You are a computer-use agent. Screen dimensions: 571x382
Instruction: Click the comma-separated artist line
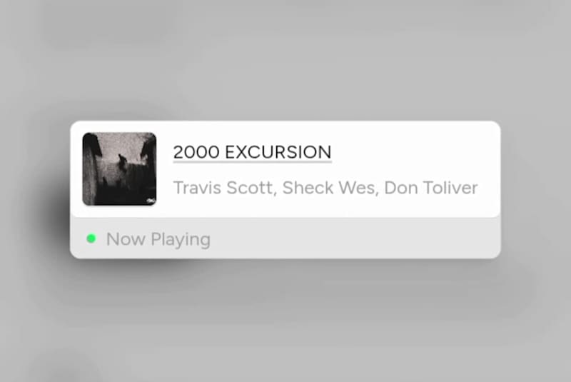[x=325, y=188]
